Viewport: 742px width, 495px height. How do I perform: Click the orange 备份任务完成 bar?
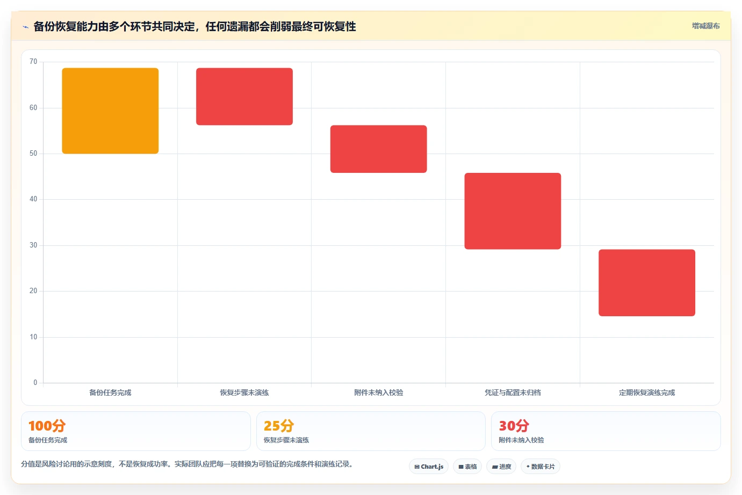pyautogui.click(x=110, y=111)
